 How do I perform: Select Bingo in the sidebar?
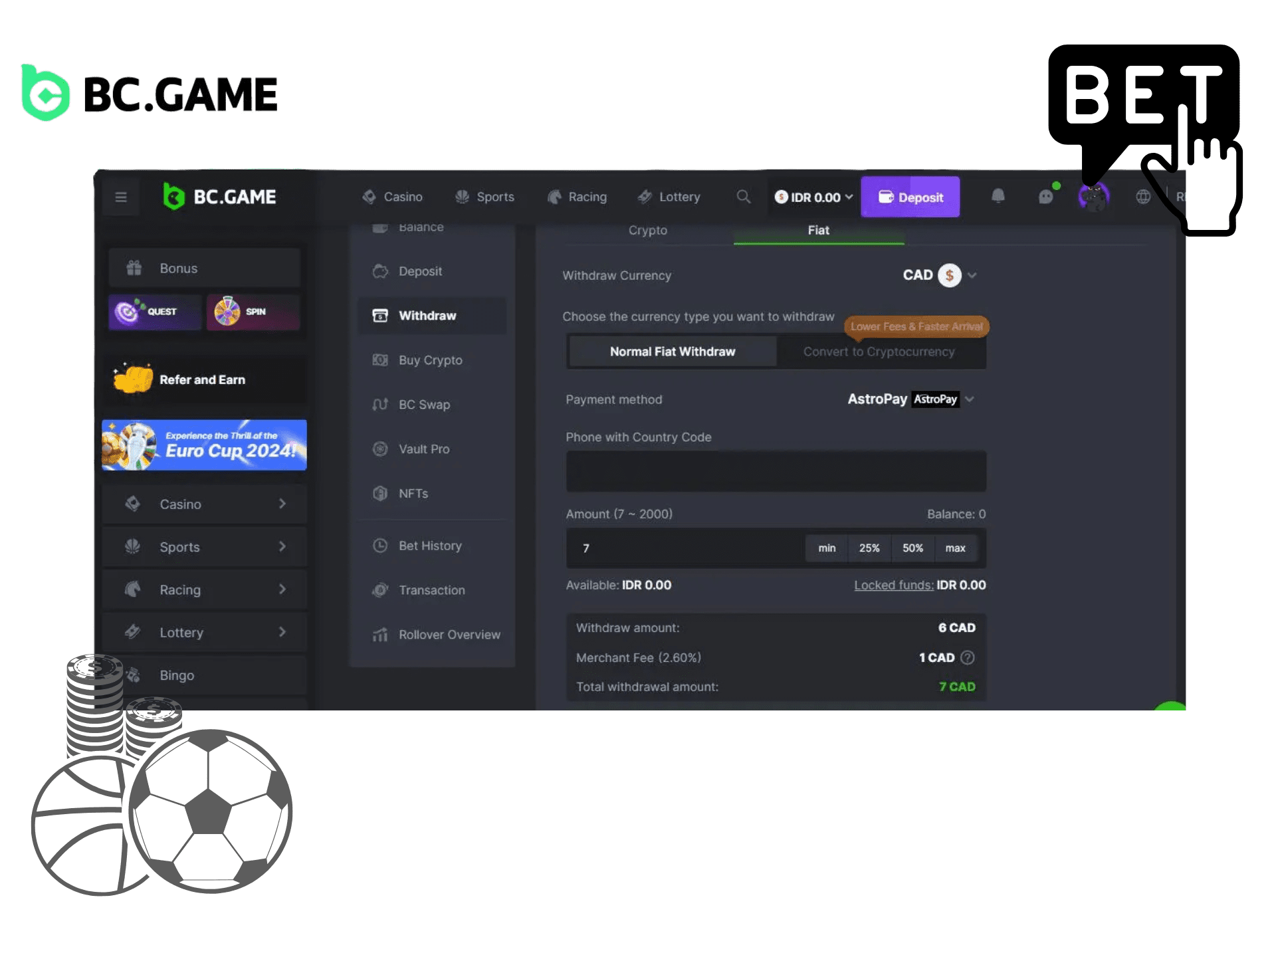[x=205, y=675]
